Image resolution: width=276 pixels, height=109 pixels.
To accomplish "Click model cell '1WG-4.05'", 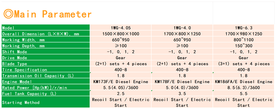I will 121,28.
